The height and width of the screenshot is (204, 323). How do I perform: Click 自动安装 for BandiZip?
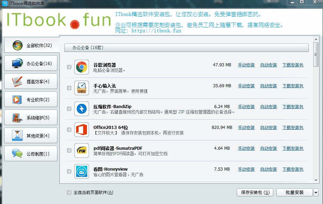click(x=269, y=107)
